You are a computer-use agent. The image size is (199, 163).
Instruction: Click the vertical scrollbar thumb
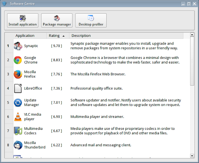192,61
